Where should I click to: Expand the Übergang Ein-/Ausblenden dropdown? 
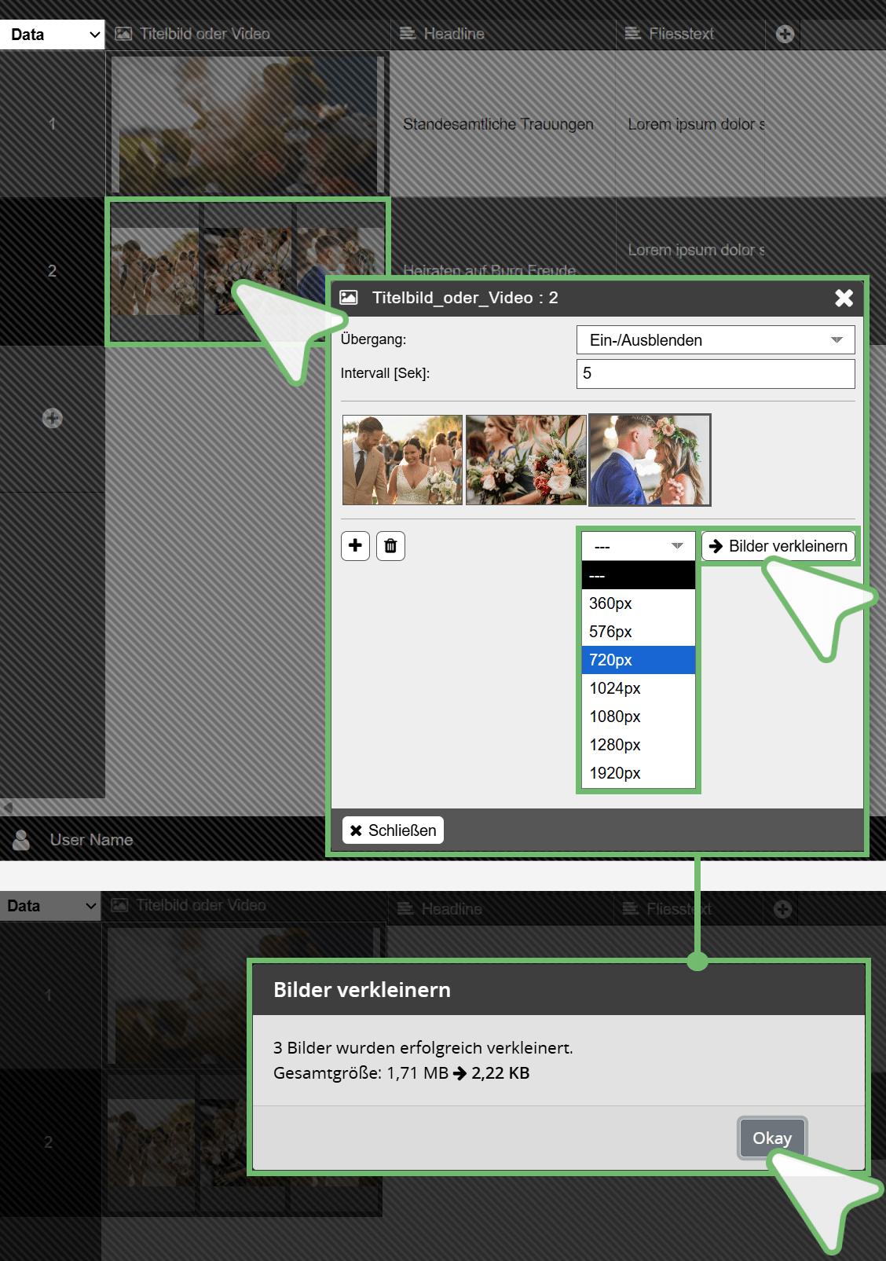pyautogui.click(x=716, y=340)
